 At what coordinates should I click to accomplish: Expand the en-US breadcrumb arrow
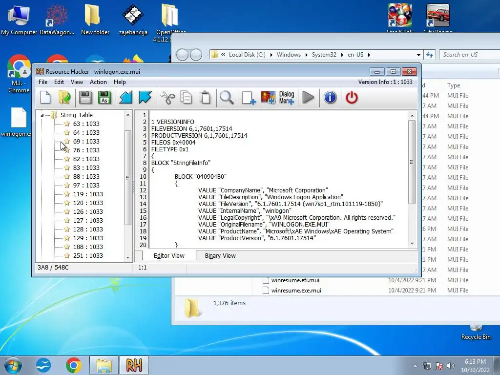pos(369,55)
